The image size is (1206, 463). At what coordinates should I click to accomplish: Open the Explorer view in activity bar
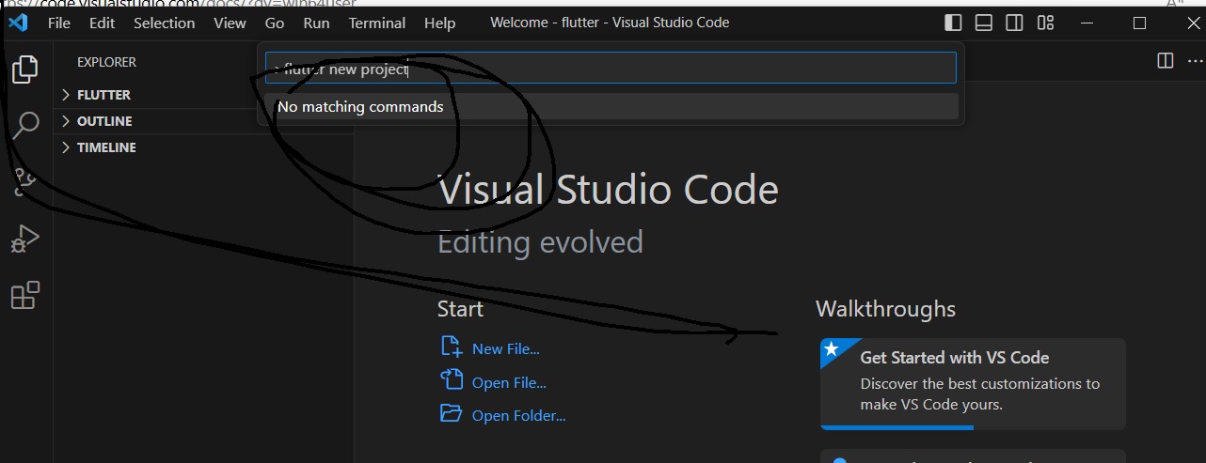click(25, 69)
